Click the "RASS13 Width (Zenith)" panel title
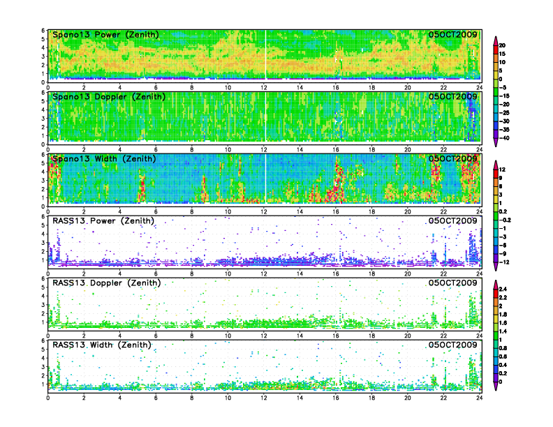Screen dimensions: 553x427 coord(102,345)
